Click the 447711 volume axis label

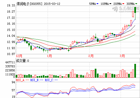pyautogui.click(x=10, y=62)
